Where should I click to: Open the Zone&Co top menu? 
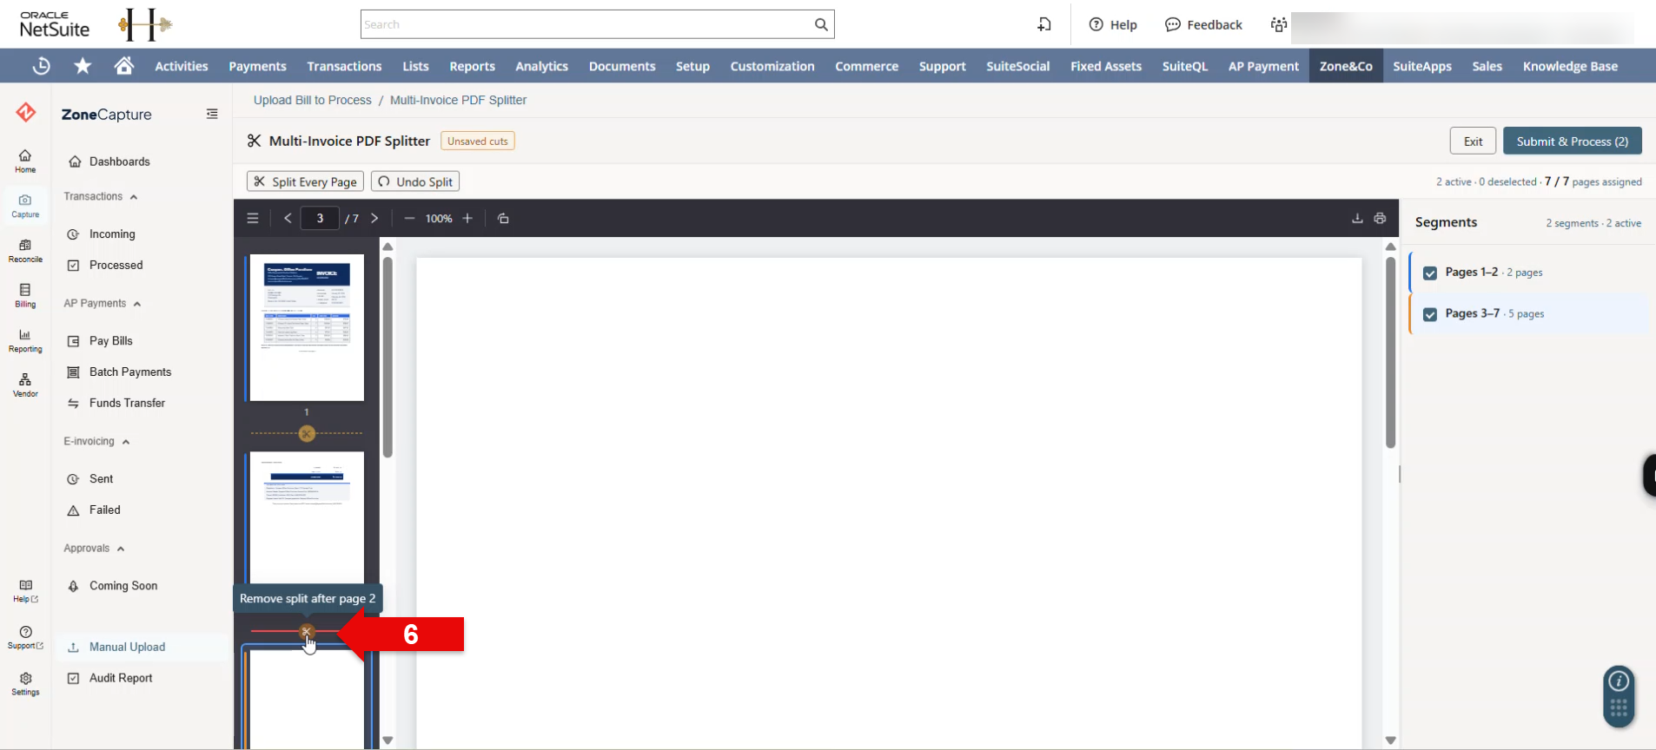click(1346, 66)
